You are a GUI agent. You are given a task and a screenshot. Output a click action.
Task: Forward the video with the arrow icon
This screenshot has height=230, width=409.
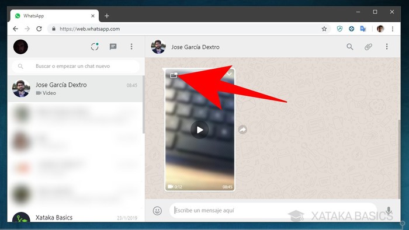[x=242, y=130]
